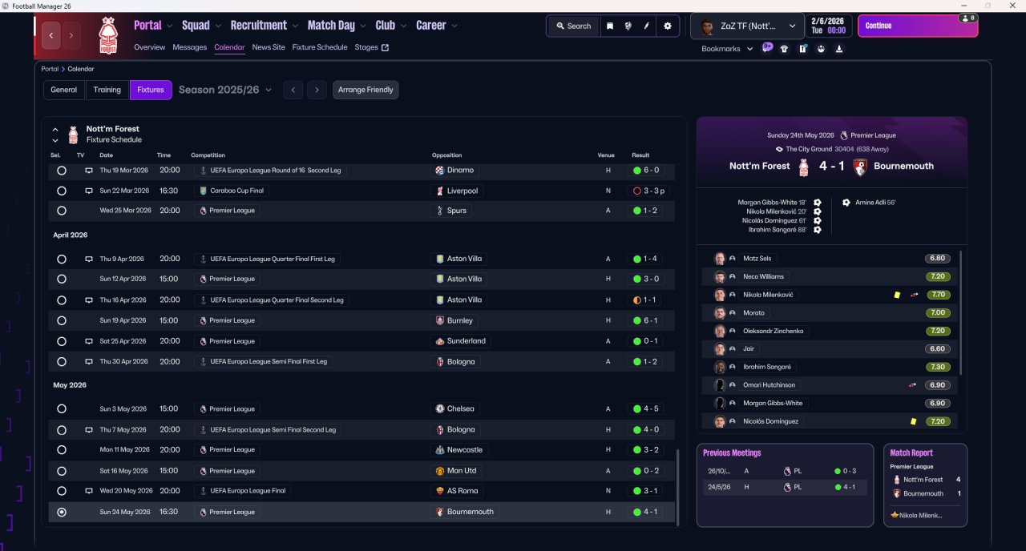The image size is (1026, 551).
Task: Open the Match Day menu dropdown
Action: click(x=337, y=26)
